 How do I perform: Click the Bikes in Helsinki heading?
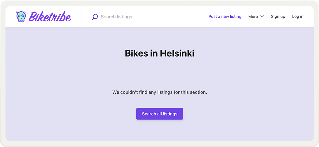[x=159, y=53]
